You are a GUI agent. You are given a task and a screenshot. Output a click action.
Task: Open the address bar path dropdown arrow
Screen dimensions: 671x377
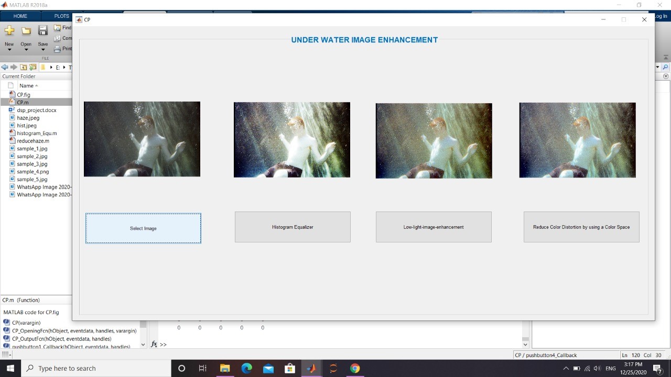tap(657, 67)
